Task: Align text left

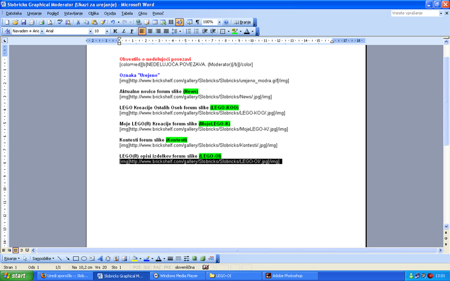Action: click(142, 31)
